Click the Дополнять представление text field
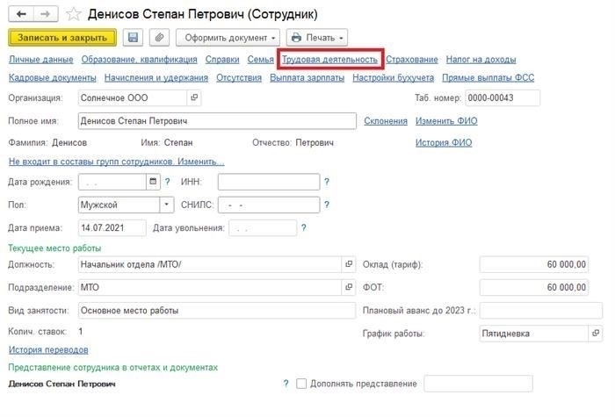Screen dimensions: 615x417 coord(478,384)
